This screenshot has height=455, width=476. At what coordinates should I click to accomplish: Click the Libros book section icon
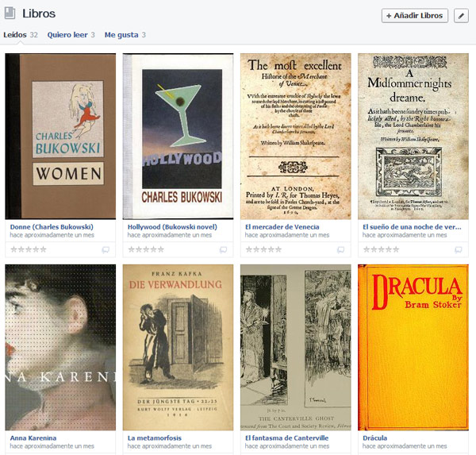tap(10, 13)
